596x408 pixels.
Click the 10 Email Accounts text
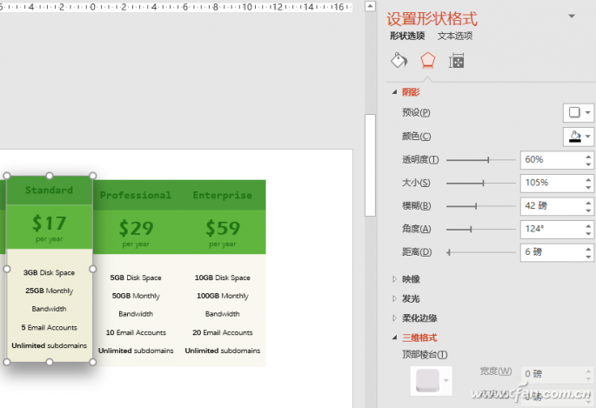(x=136, y=333)
